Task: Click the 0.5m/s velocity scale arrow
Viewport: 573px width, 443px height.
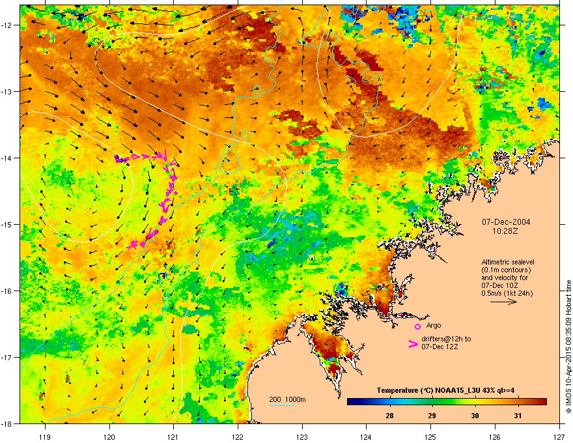Action: tap(503, 302)
